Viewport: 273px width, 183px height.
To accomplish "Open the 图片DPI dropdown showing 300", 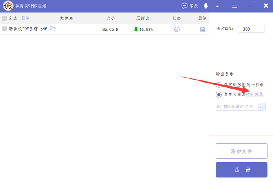I will 251,29.
